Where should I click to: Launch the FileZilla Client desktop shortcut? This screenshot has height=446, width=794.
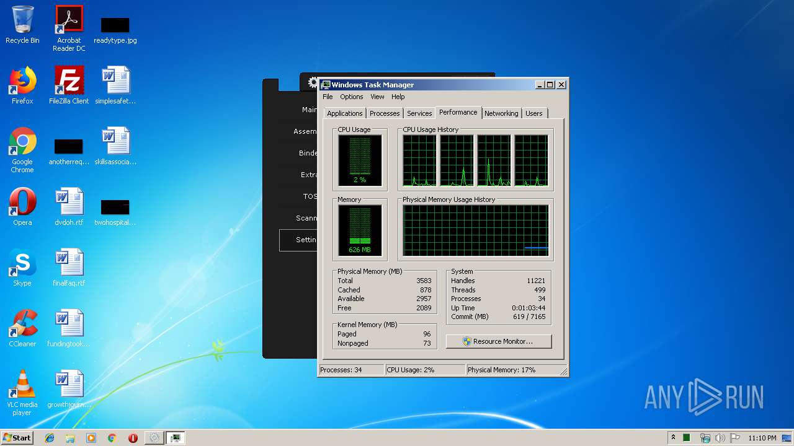click(x=69, y=85)
